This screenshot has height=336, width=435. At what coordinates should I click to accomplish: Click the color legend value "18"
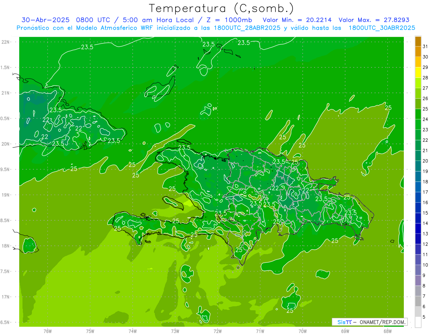click(x=426, y=182)
